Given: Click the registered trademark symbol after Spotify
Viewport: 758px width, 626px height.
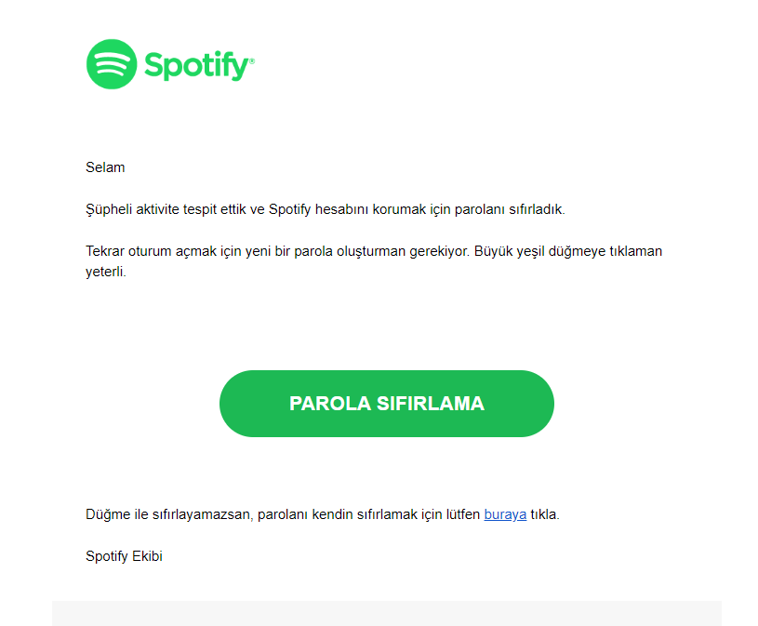Looking at the screenshot, I should pos(251,60).
